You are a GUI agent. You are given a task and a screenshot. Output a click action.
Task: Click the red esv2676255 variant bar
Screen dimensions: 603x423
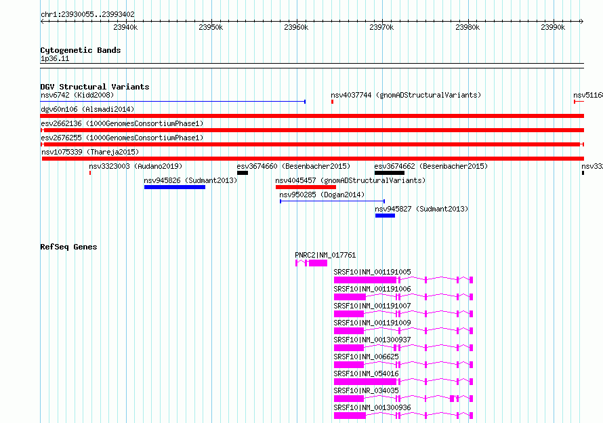(x=312, y=144)
